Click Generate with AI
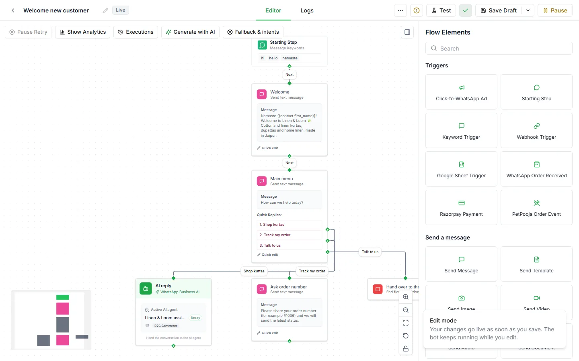The width and height of the screenshot is (579, 361). point(190,32)
